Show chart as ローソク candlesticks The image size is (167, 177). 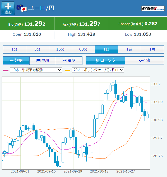105,61
